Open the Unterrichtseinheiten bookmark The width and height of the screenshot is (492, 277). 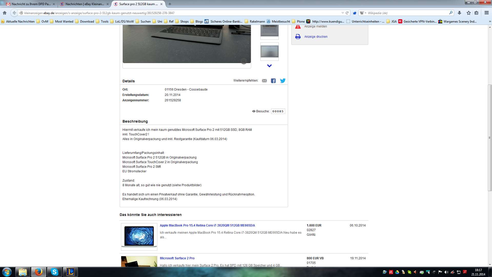[x=365, y=22]
